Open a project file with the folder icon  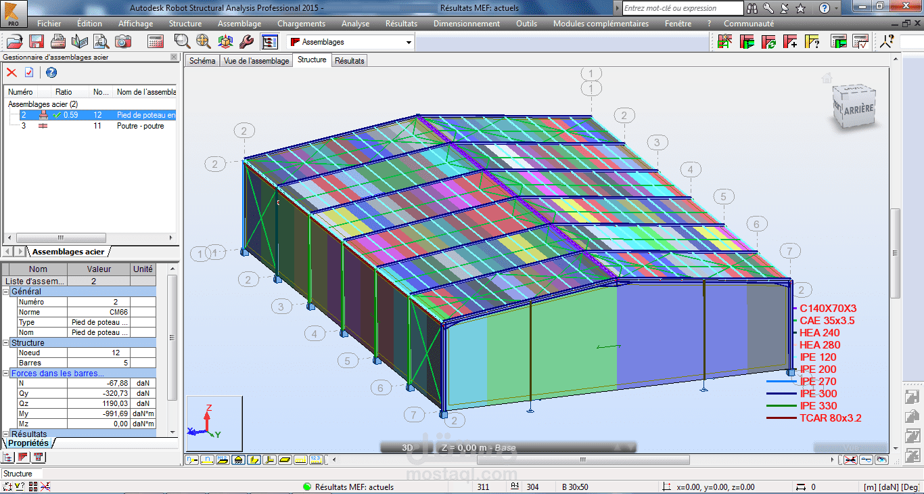point(15,42)
